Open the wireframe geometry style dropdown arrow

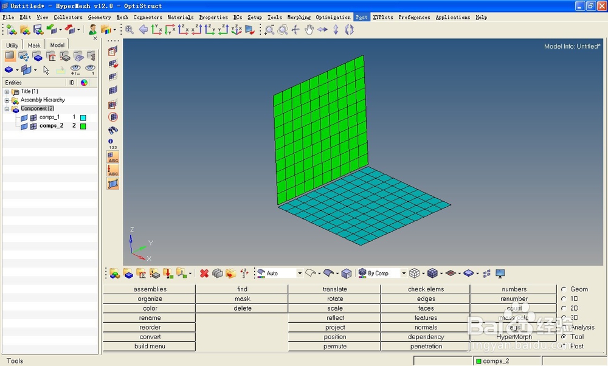[320, 274]
